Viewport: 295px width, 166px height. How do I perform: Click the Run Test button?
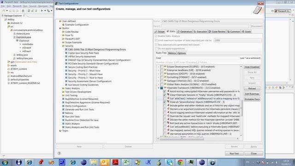(x=234, y=154)
